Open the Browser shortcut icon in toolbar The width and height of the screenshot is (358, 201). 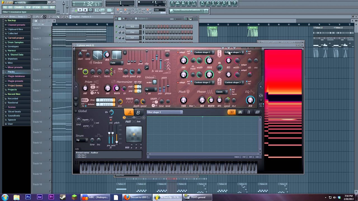(189, 3)
